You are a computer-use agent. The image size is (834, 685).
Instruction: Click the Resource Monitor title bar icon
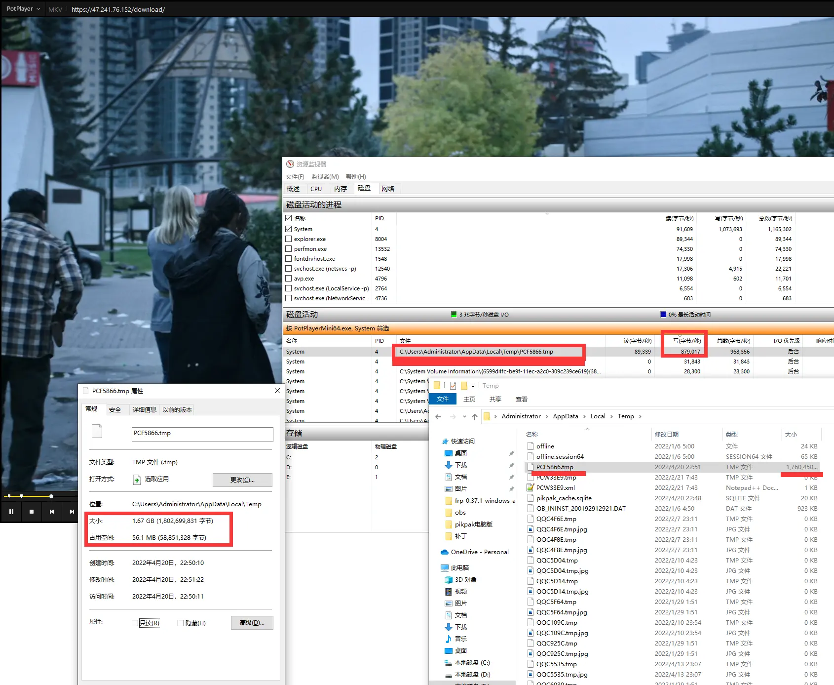point(290,164)
